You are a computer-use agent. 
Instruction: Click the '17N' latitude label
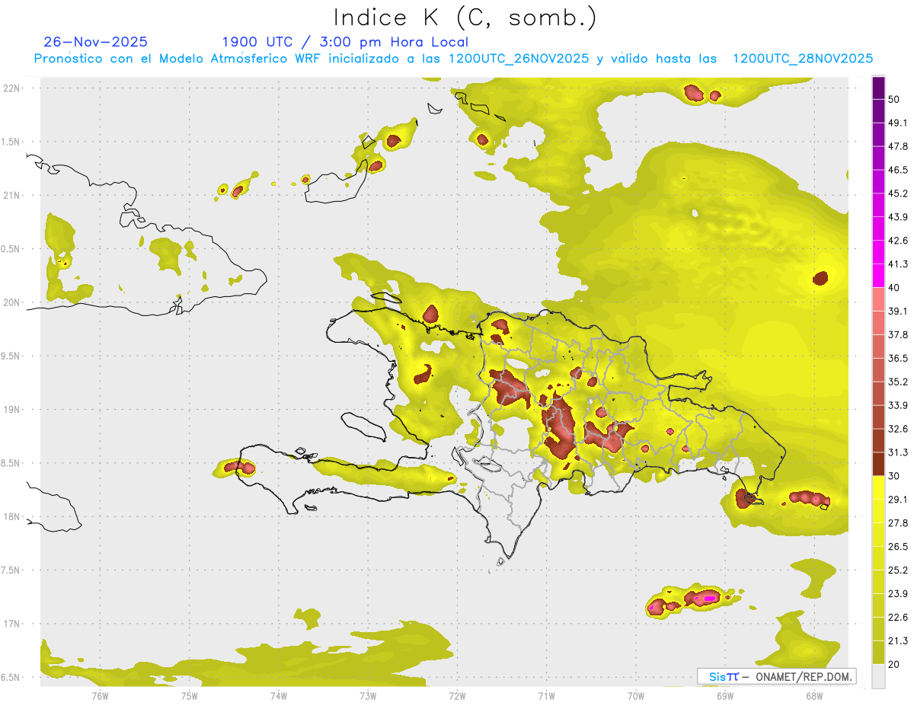(12, 624)
